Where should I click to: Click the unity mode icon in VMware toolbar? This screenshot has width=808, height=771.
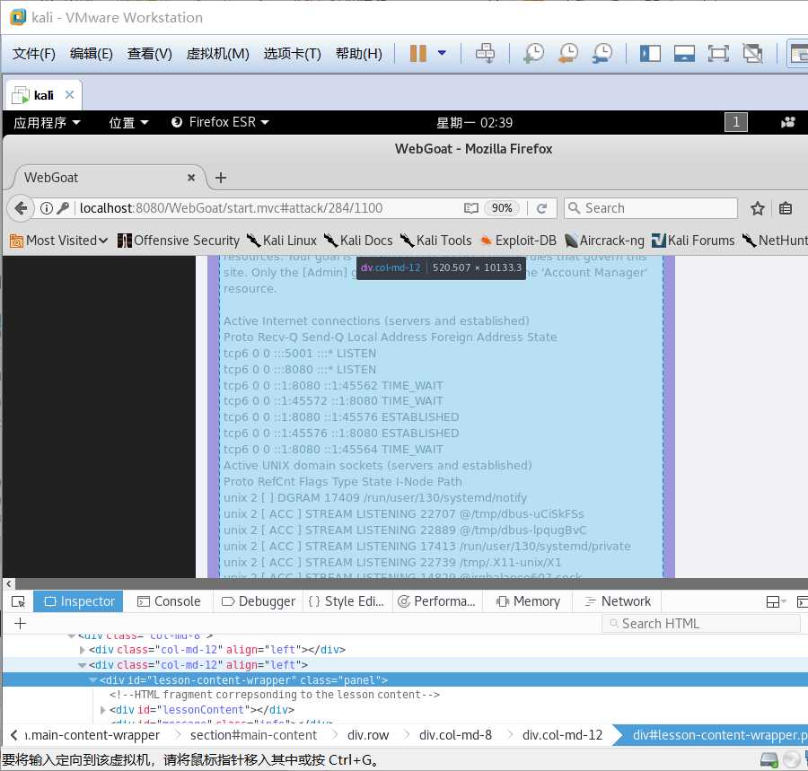752,53
